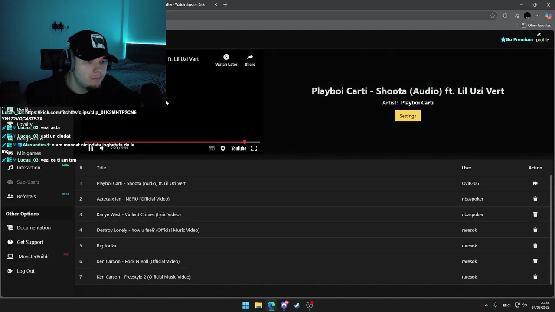Open the browser profile avatar
The width and height of the screenshot is (555, 312).
527,16
